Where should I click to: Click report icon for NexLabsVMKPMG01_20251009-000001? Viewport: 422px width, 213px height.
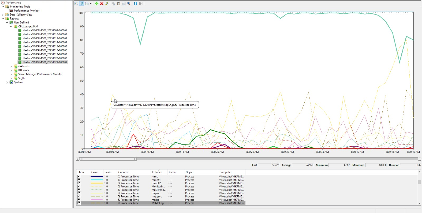pyautogui.click(x=20, y=30)
